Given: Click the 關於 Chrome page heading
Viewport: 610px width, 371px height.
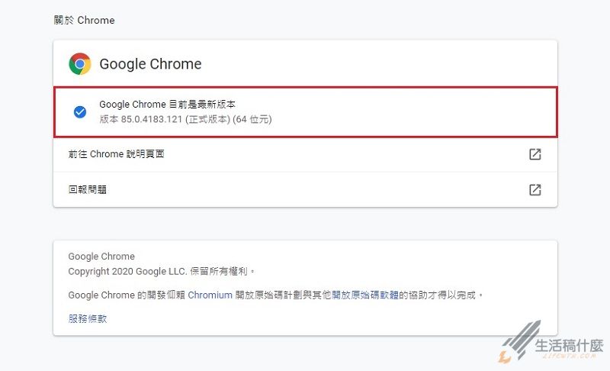Looking at the screenshot, I should (85, 21).
